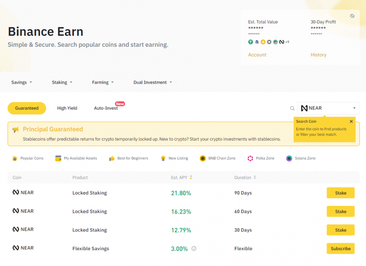Click the 21.80% APY value
Viewport: 366px width, 266px height.
(181, 193)
